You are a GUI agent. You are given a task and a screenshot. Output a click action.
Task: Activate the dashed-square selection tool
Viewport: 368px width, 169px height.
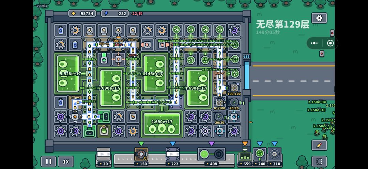(319, 162)
